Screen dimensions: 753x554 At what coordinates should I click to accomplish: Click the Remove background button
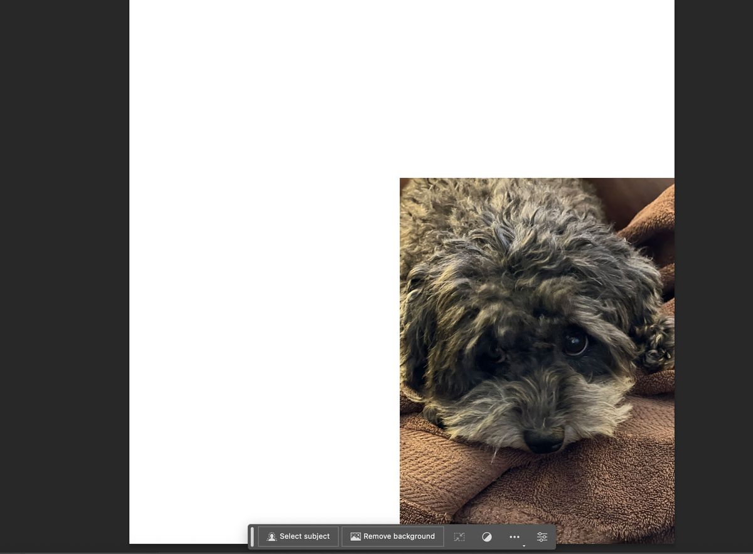(x=393, y=536)
